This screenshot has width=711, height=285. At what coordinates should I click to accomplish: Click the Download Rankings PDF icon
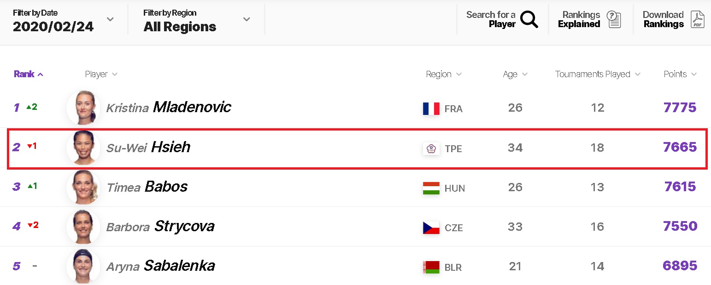coord(698,19)
